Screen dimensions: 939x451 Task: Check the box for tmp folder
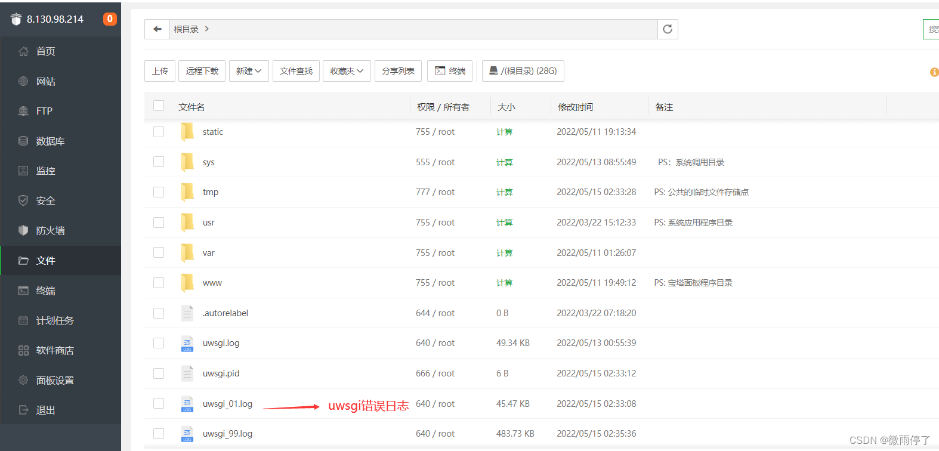(x=159, y=192)
